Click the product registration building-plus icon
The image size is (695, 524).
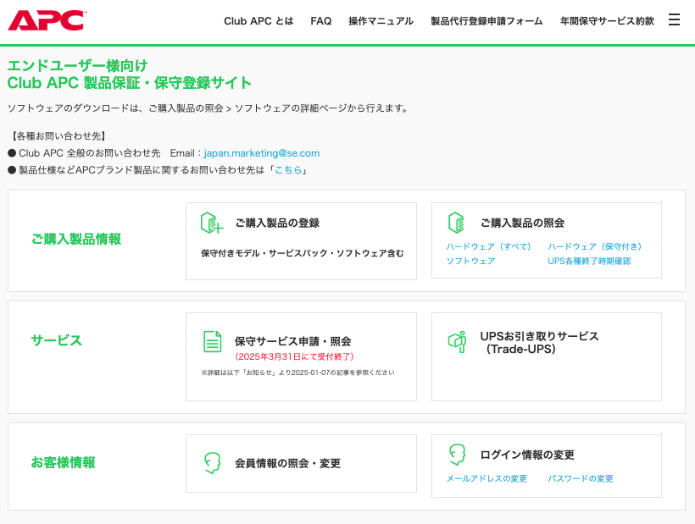pyautogui.click(x=212, y=223)
